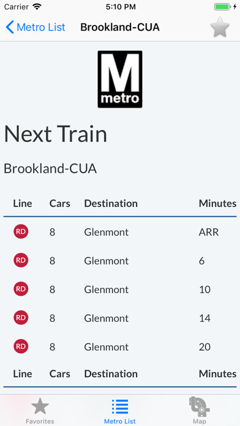The height and width of the screenshot is (426, 240).
Task: Tap the favorite star icon in header
Action: pos(220,27)
